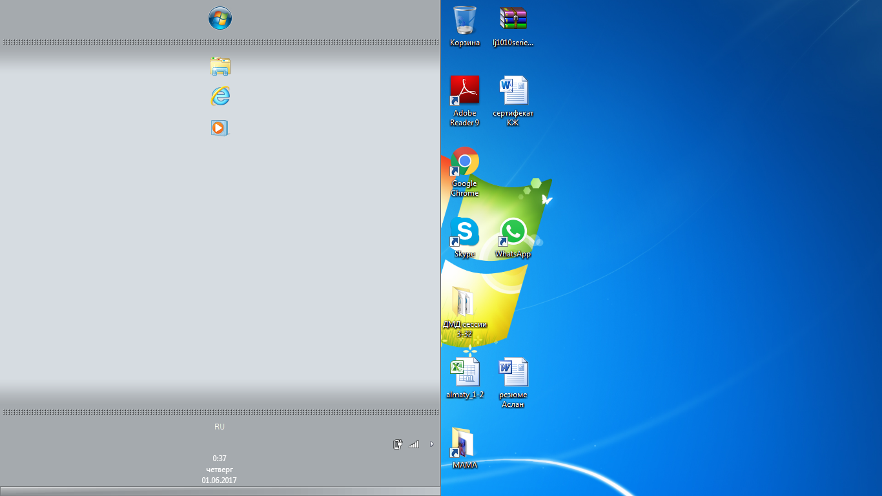The height and width of the screenshot is (496, 882).
Task: Select the МАМА folder shortcut
Action: pyautogui.click(x=465, y=448)
